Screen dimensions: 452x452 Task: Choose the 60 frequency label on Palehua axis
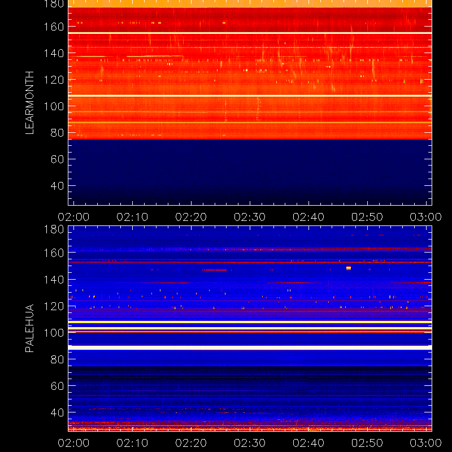point(58,386)
